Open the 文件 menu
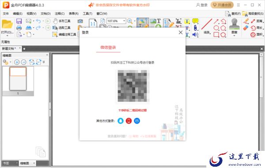 click(x=6, y=14)
